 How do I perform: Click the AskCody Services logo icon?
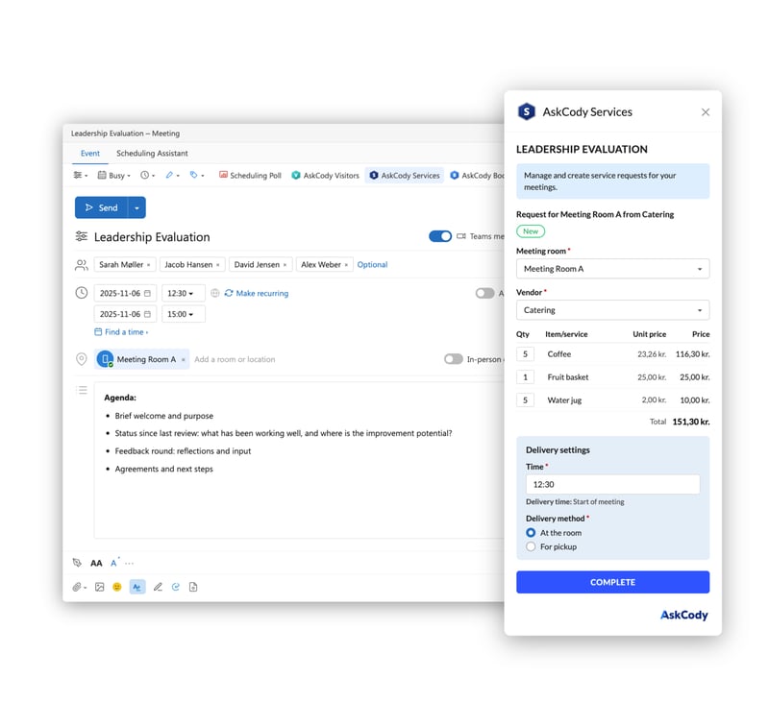point(526,112)
